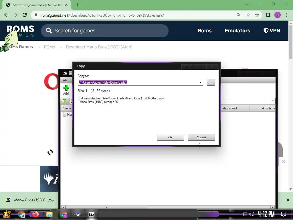Open a new browser tab
The width and height of the screenshot is (293, 220).
click(x=77, y=5)
